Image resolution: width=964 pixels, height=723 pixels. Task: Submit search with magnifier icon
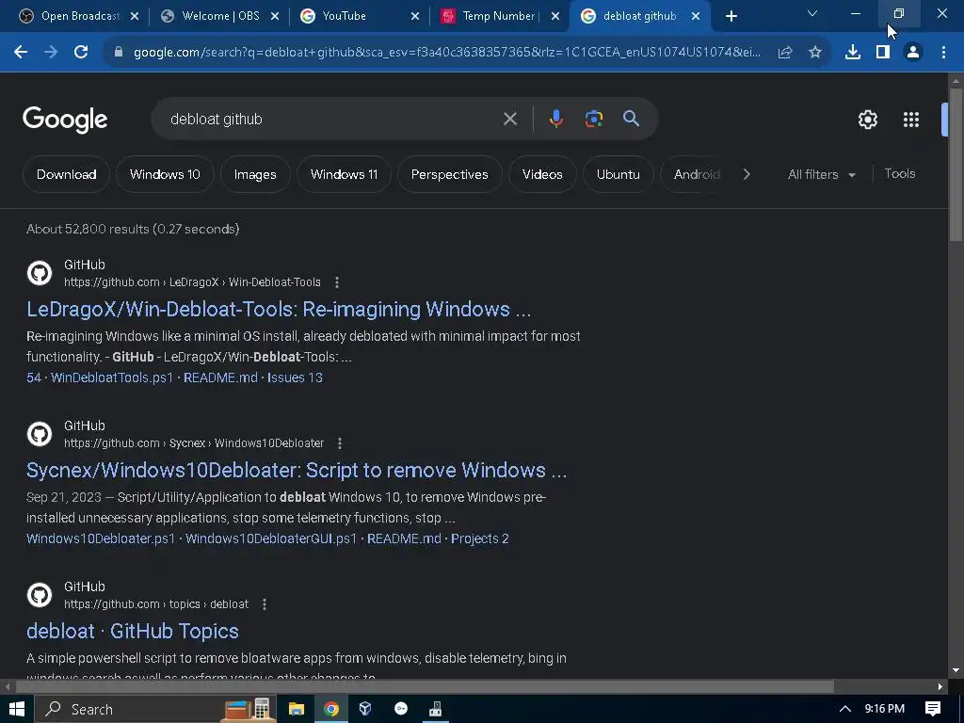point(632,119)
